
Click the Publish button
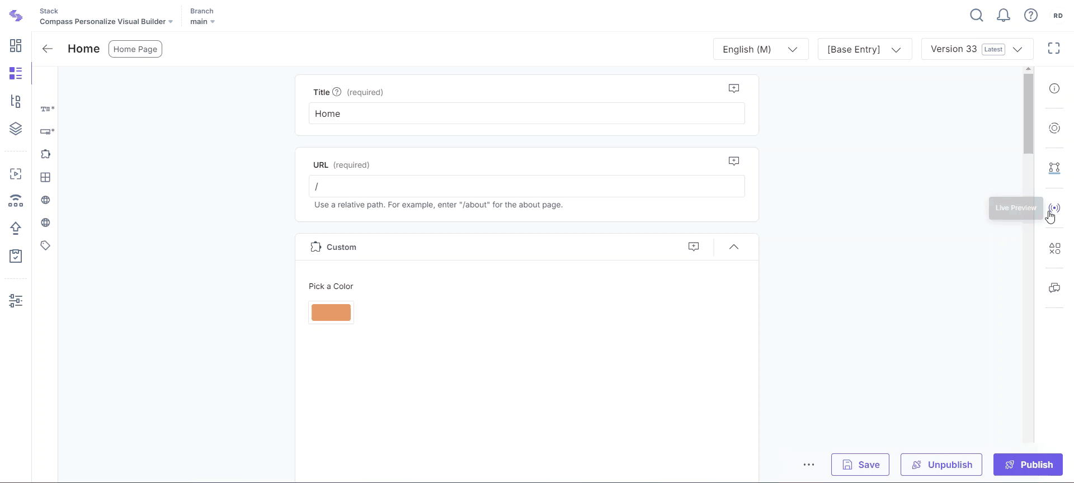(x=1028, y=465)
